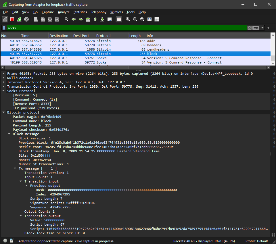
Task: Go back in packet history
Action: point(74,19)
